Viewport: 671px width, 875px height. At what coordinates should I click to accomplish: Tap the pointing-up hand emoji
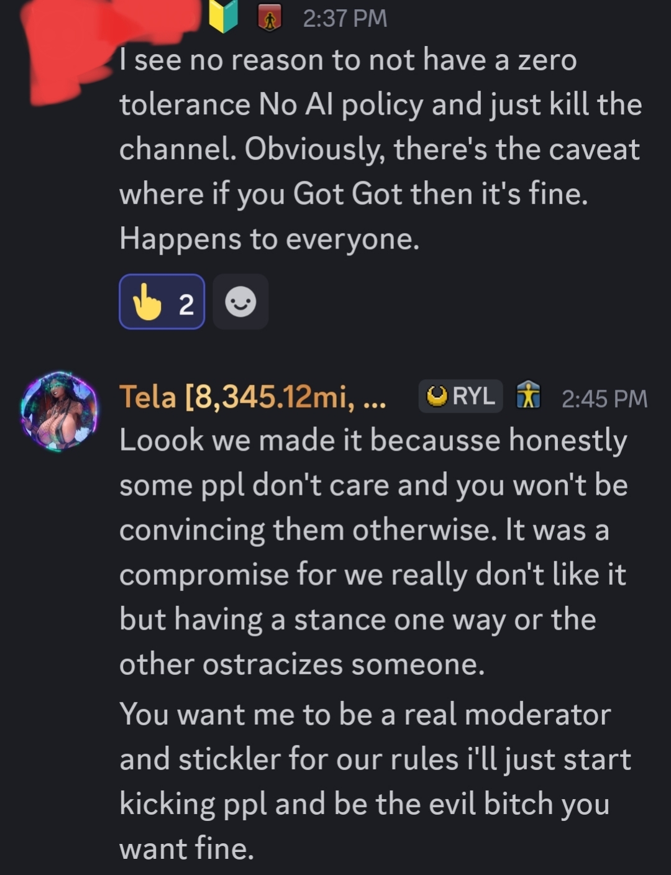click(147, 303)
